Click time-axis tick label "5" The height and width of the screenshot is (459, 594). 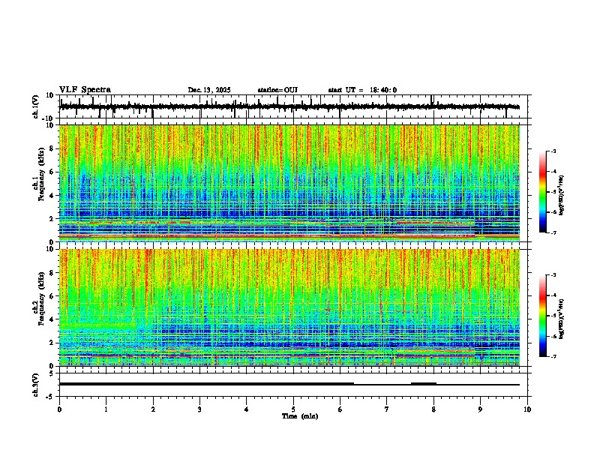tap(293, 409)
